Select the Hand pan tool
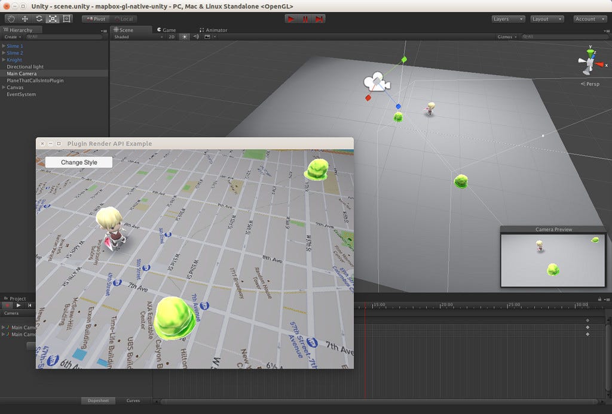Image resolution: width=612 pixels, height=414 pixels. click(x=10, y=18)
